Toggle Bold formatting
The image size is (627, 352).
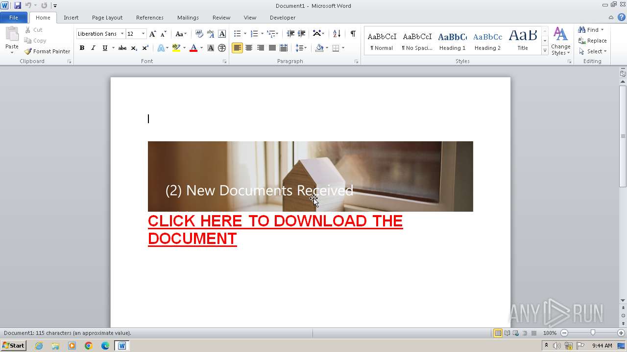[x=82, y=48]
